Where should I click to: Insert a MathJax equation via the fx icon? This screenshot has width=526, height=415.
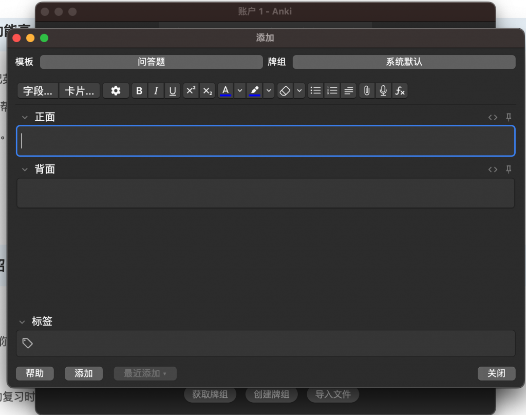[x=400, y=90]
